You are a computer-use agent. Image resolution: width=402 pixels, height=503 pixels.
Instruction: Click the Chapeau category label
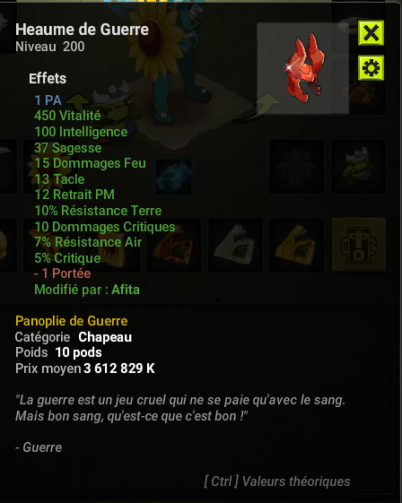click(x=105, y=337)
